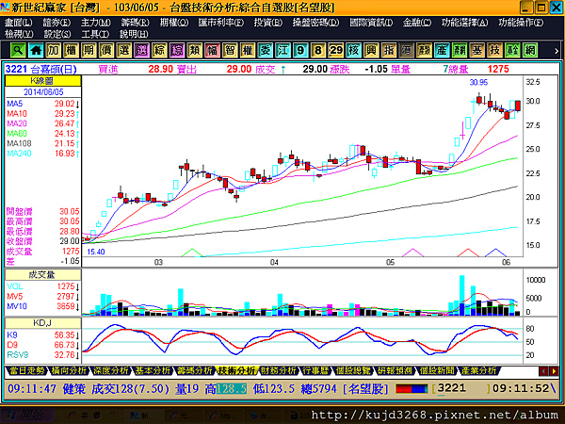Click the yellow 選 toolbar icon
Screen dimensions: 565x424
point(124,50)
